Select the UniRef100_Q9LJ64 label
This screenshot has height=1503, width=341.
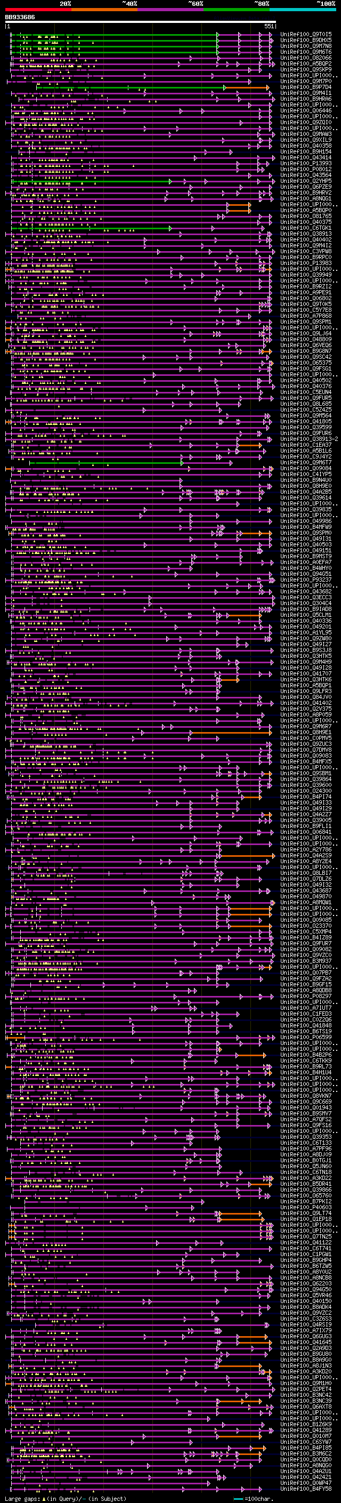305,333
